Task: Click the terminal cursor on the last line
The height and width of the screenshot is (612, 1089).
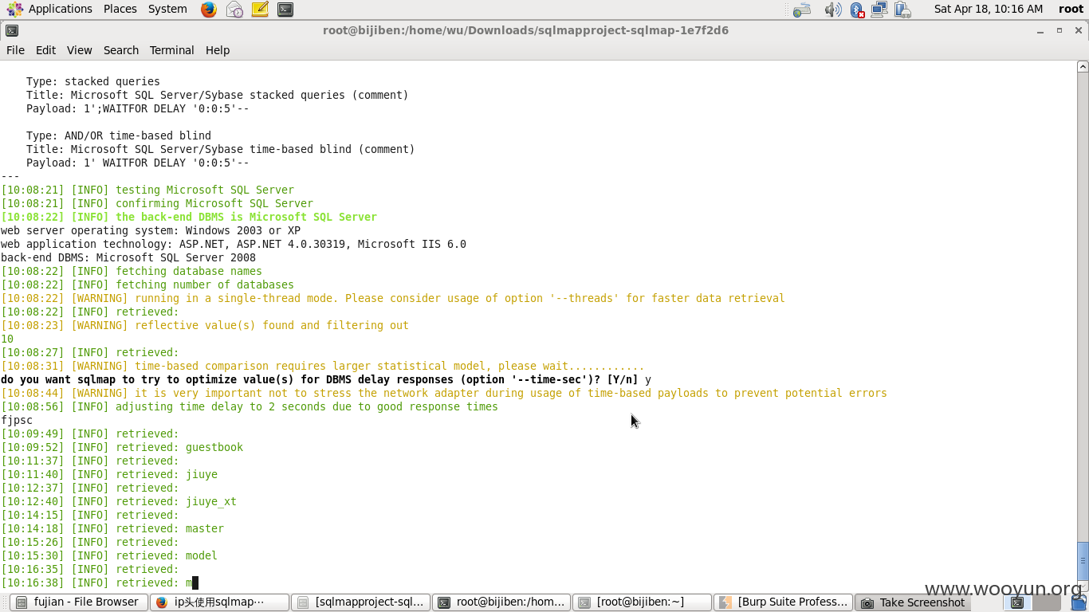Action: [195, 583]
